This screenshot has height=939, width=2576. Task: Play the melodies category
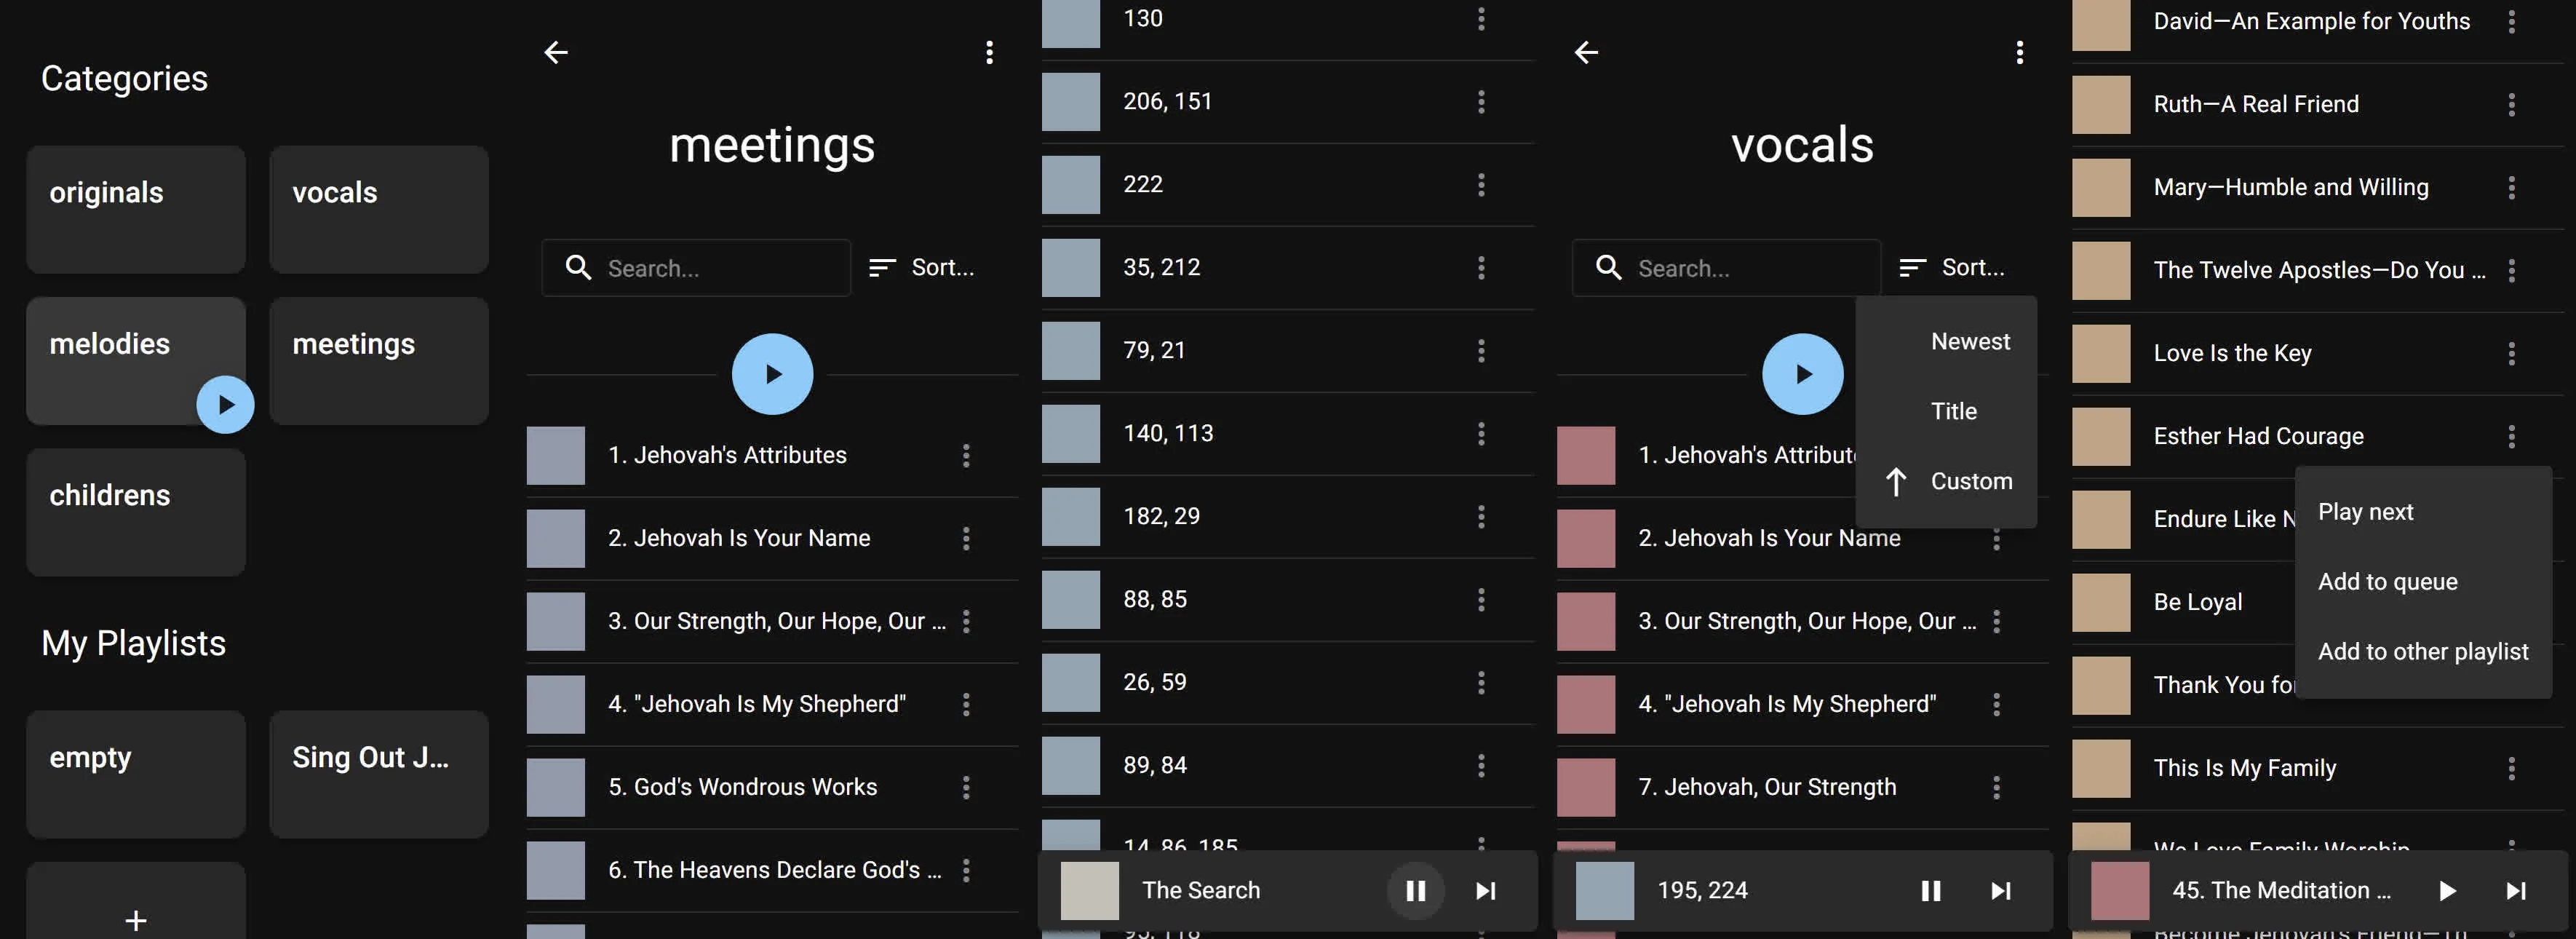225,404
